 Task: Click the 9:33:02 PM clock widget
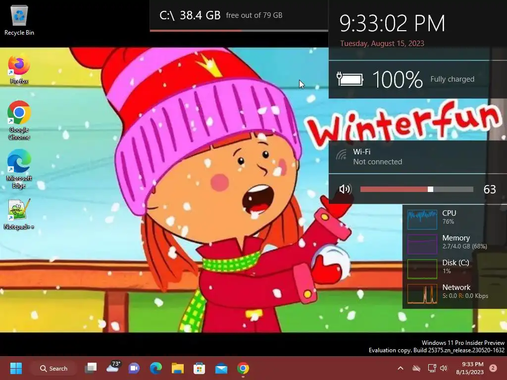[x=392, y=24]
